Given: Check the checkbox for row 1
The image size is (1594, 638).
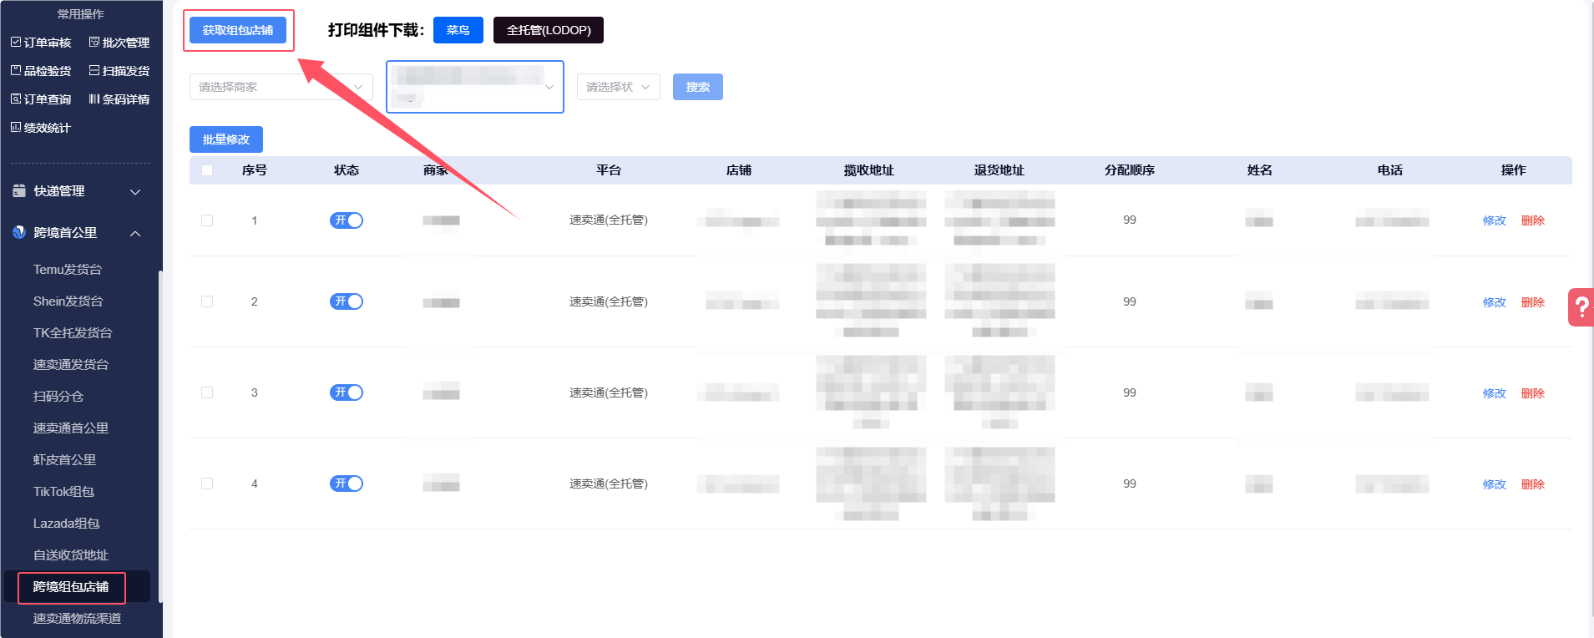Looking at the screenshot, I should [x=207, y=220].
